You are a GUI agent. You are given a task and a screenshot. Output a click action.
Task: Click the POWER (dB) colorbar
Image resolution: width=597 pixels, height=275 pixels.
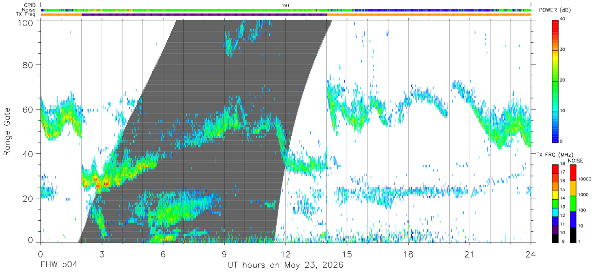pos(555,81)
